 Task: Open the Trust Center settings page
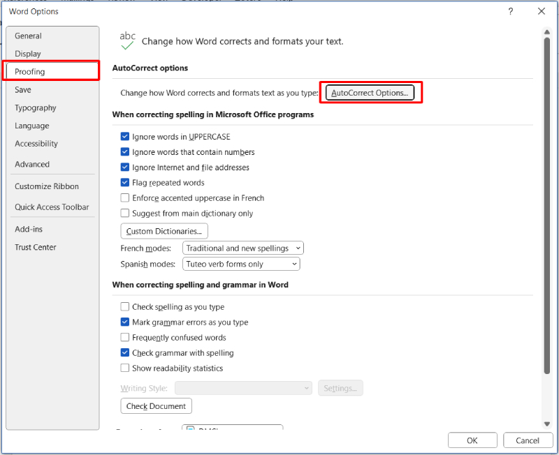point(36,247)
